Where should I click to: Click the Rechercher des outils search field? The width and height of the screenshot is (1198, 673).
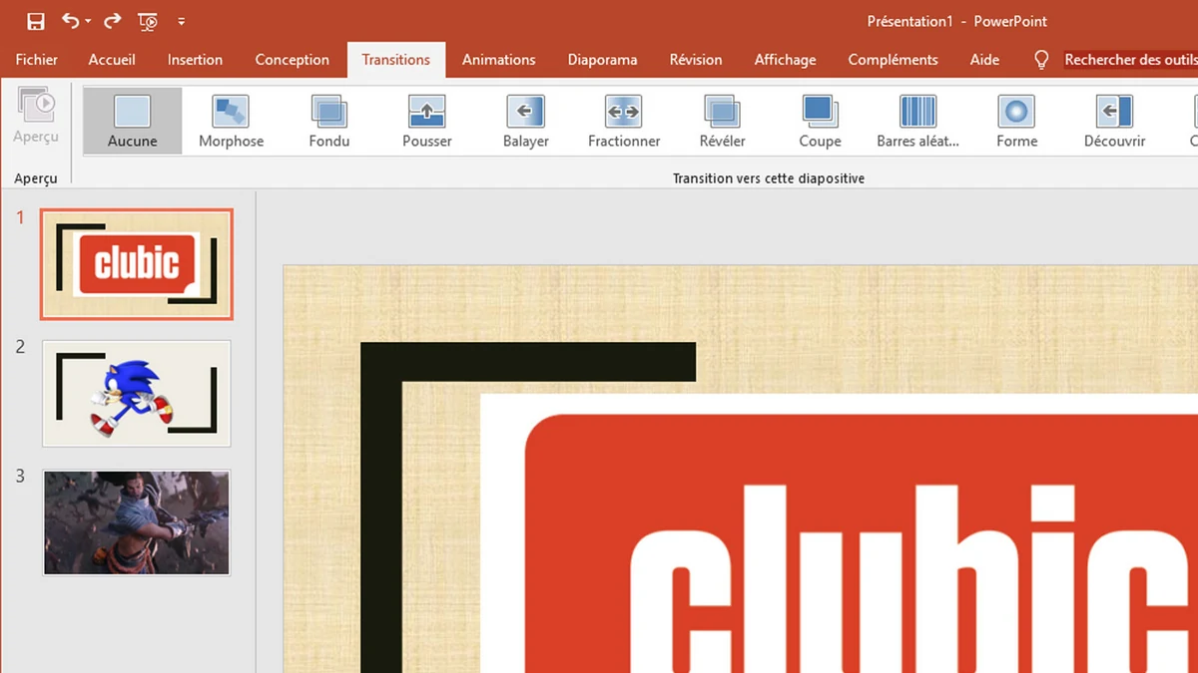tap(1130, 60)
